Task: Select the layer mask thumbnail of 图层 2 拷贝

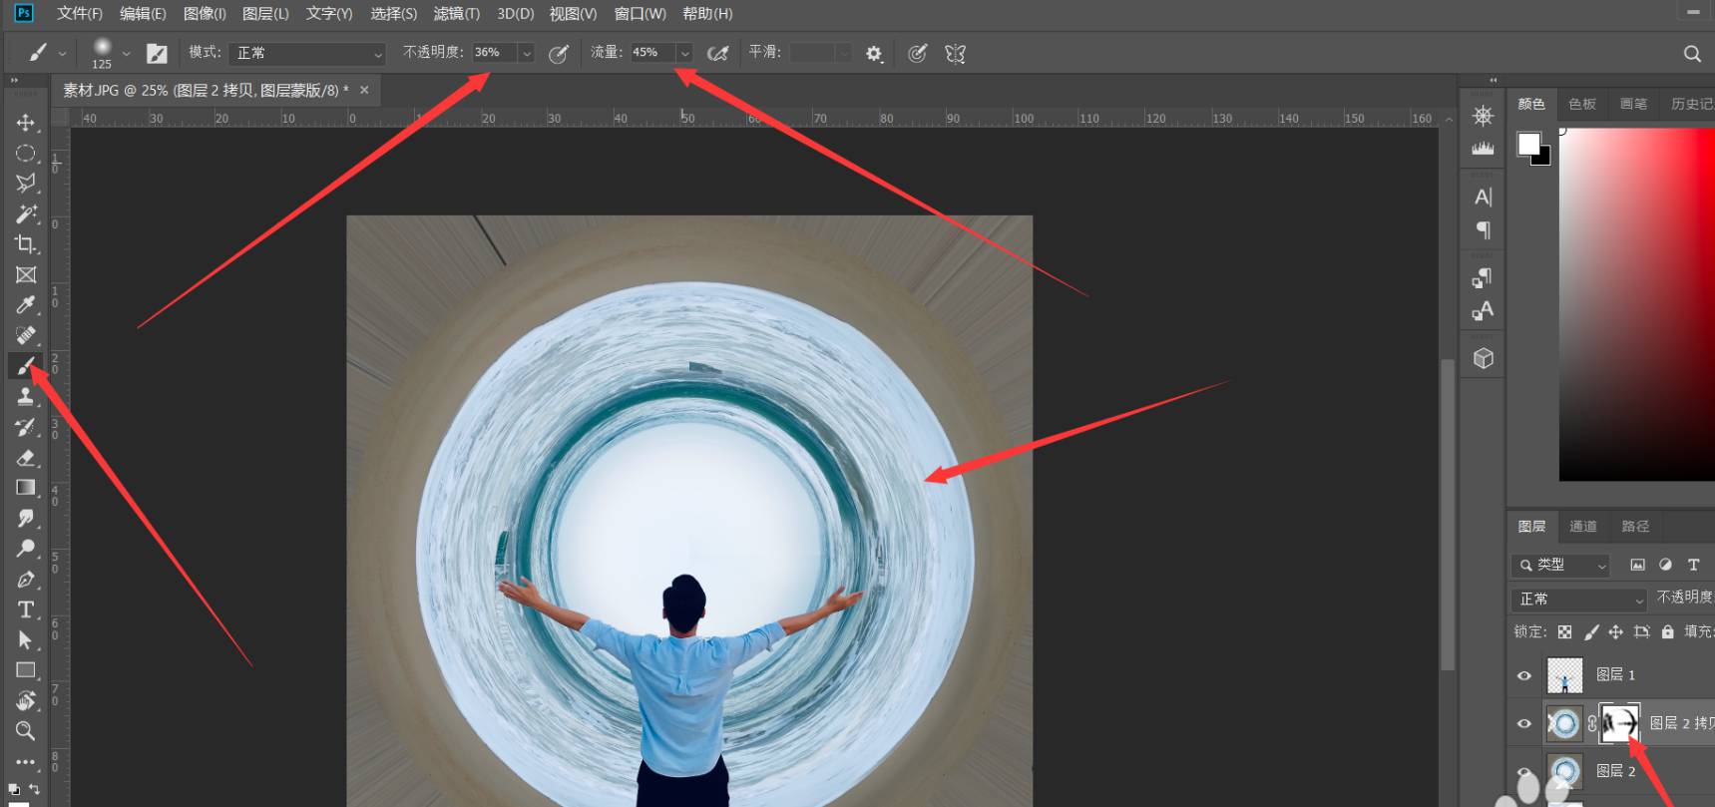Action: pyautogui.click(x=1619, y=723)
